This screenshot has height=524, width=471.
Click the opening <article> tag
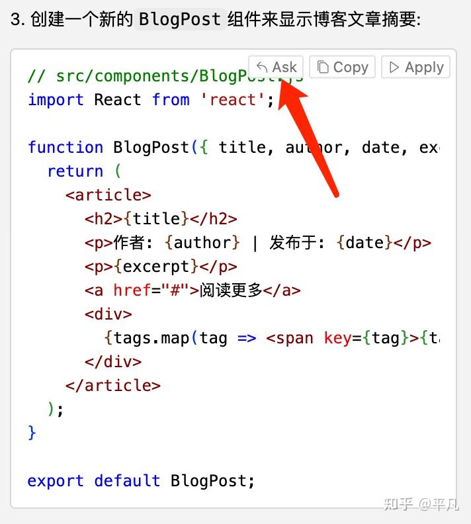108,195
